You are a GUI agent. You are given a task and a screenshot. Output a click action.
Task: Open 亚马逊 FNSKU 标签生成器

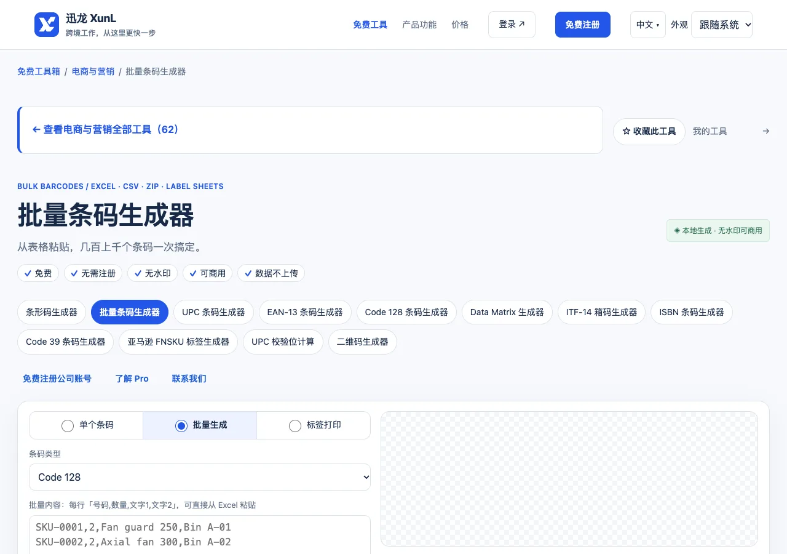[178, 342]
